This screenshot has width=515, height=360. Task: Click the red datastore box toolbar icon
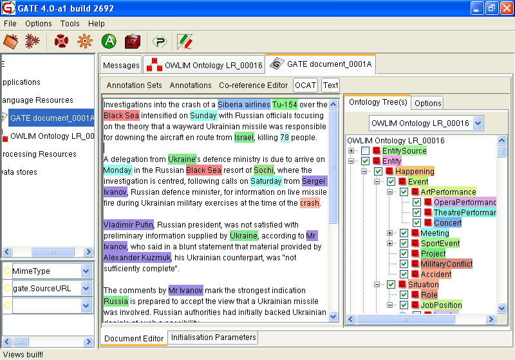click(x=133, y=42)
